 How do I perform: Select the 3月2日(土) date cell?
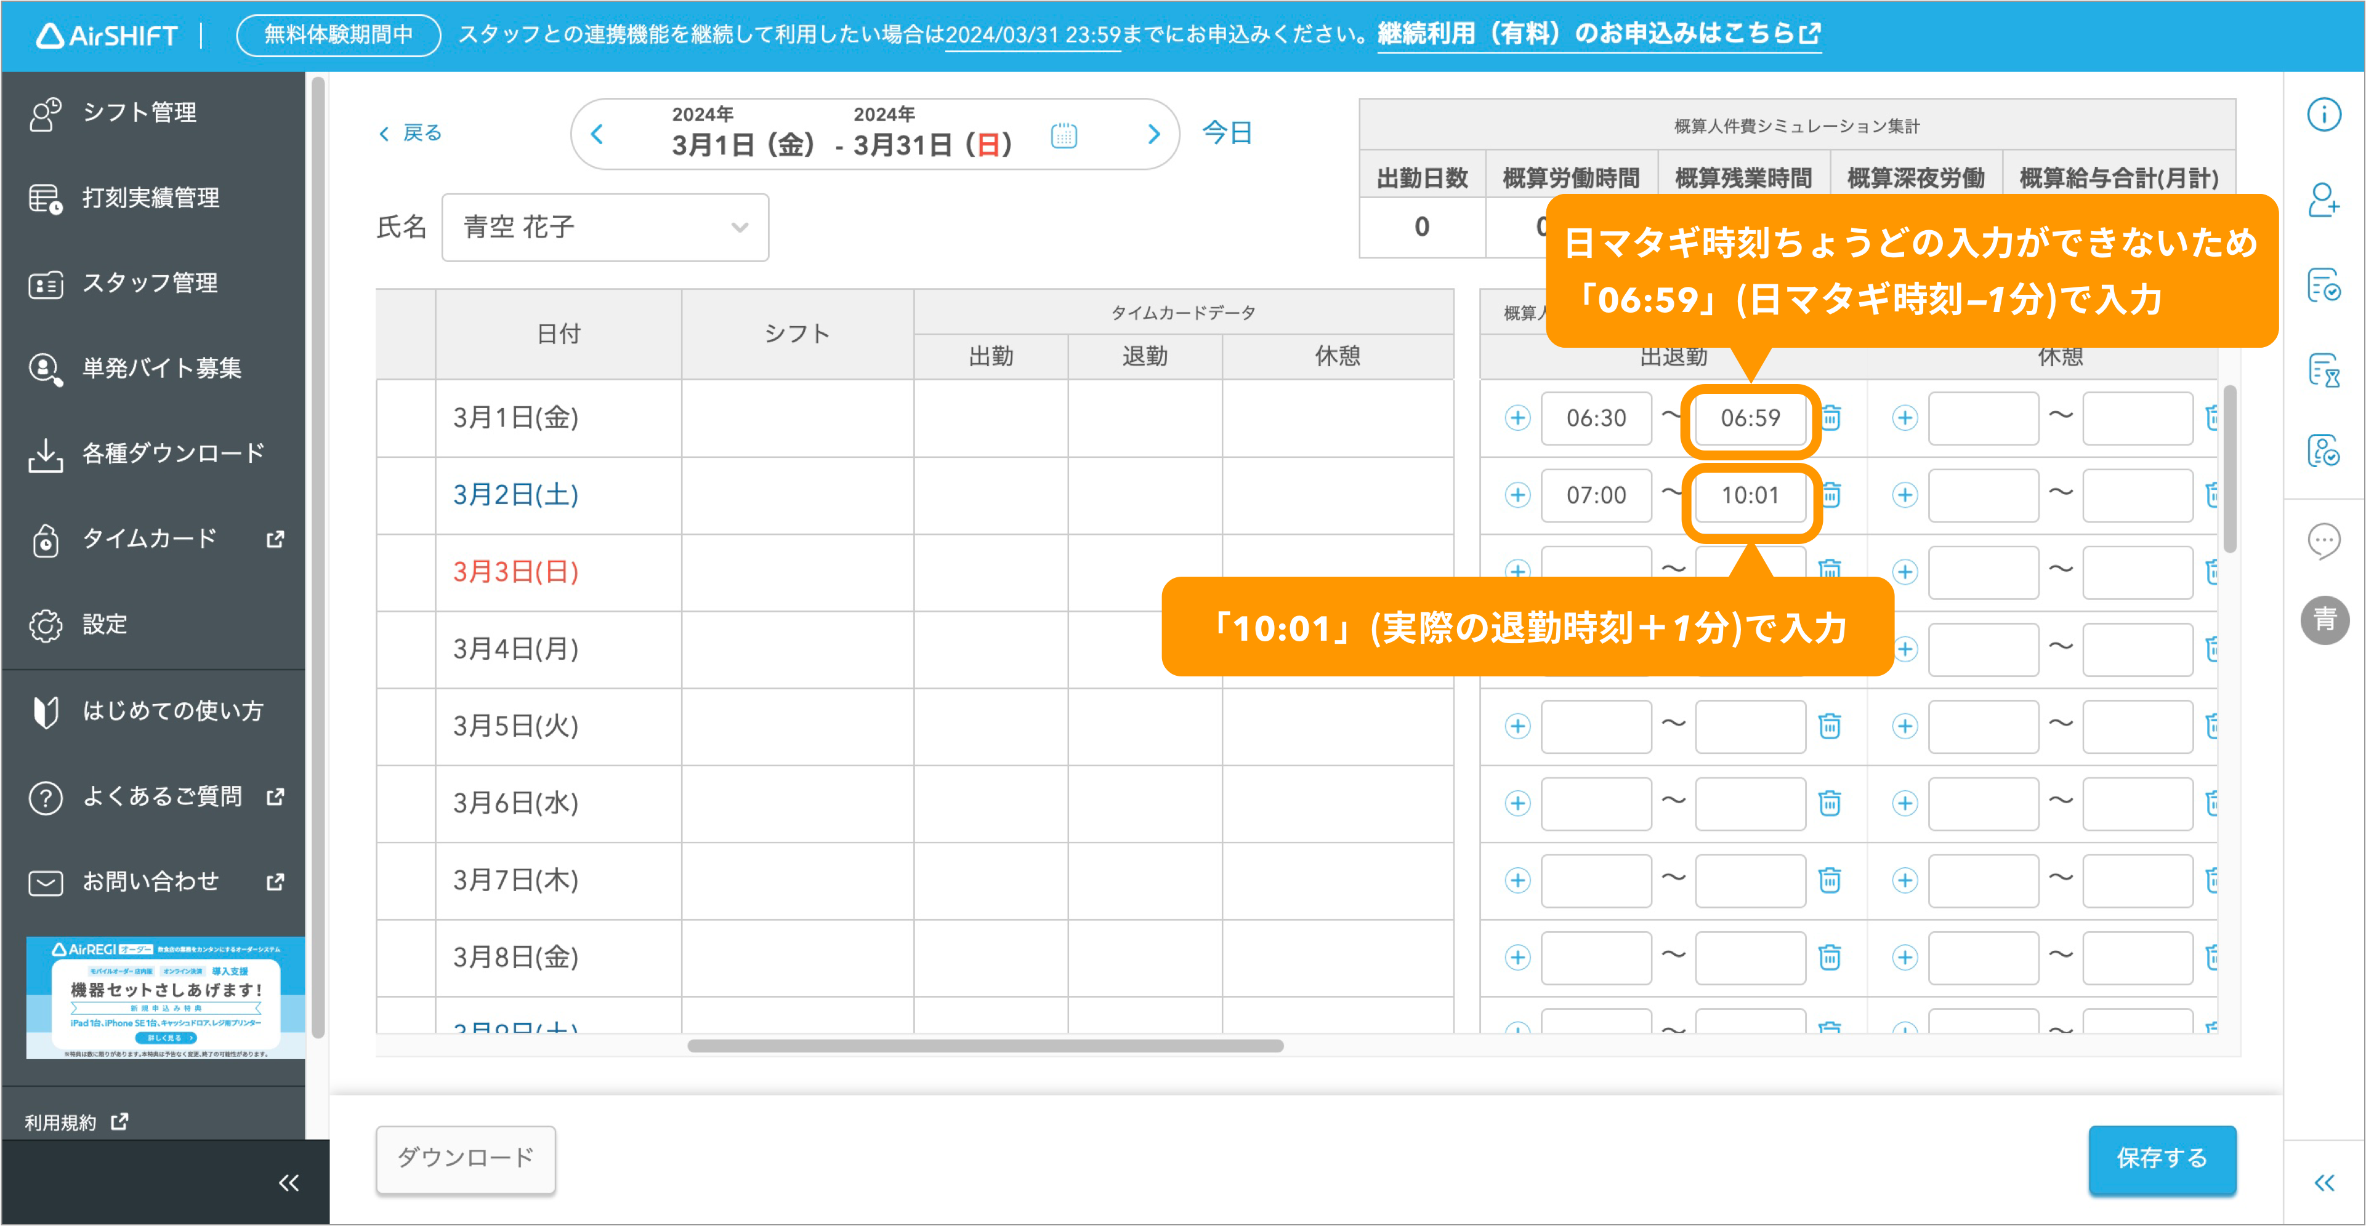click(557, 495)
